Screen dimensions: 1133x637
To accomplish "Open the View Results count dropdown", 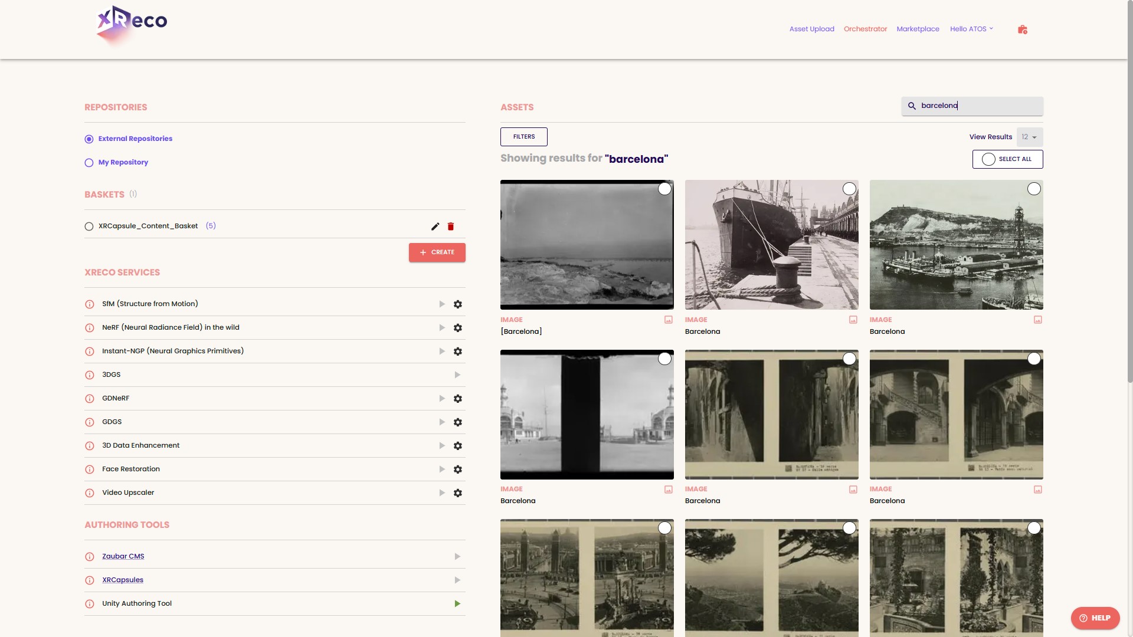I will pyautogui.click(x=1030, y=137).
